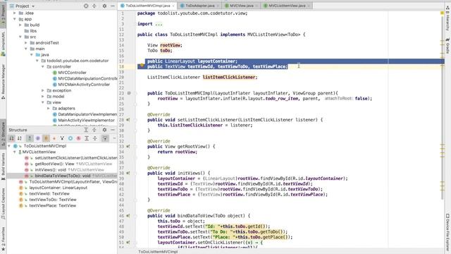Open Favorites star side tab
The image size is (451, 254).
3,239
